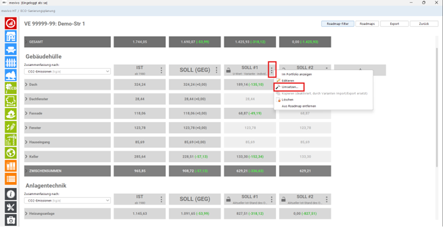Click the Export button
Screen dimensions: 443x227
pyautogui.click(x=394, y=24)
